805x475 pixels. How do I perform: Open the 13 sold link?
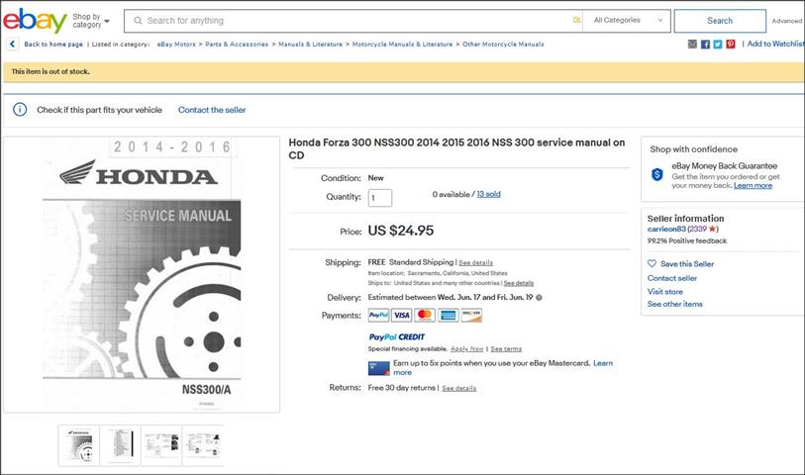pyautogui.click(x=488, y=194)
